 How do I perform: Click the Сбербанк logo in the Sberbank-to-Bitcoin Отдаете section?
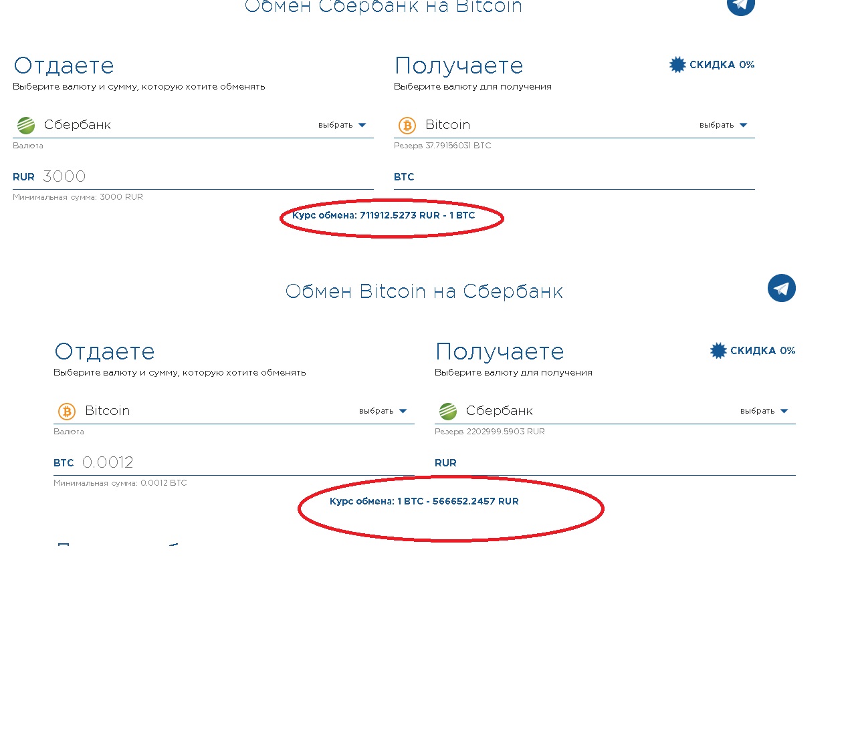pos(26,125)
